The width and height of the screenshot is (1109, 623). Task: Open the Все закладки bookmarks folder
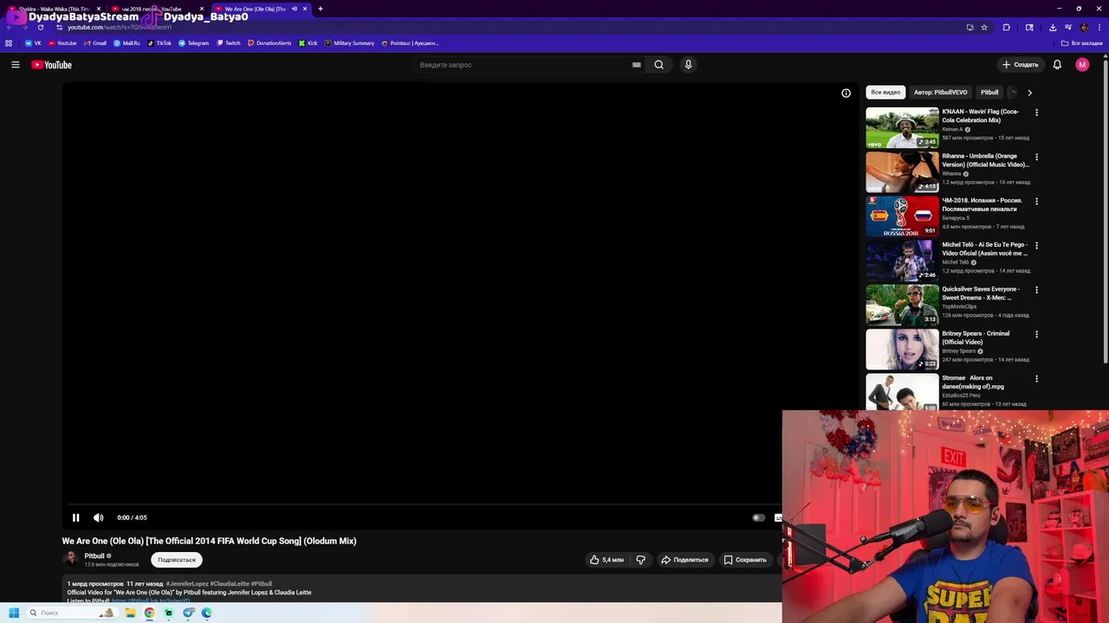(x=1082, y=43)
